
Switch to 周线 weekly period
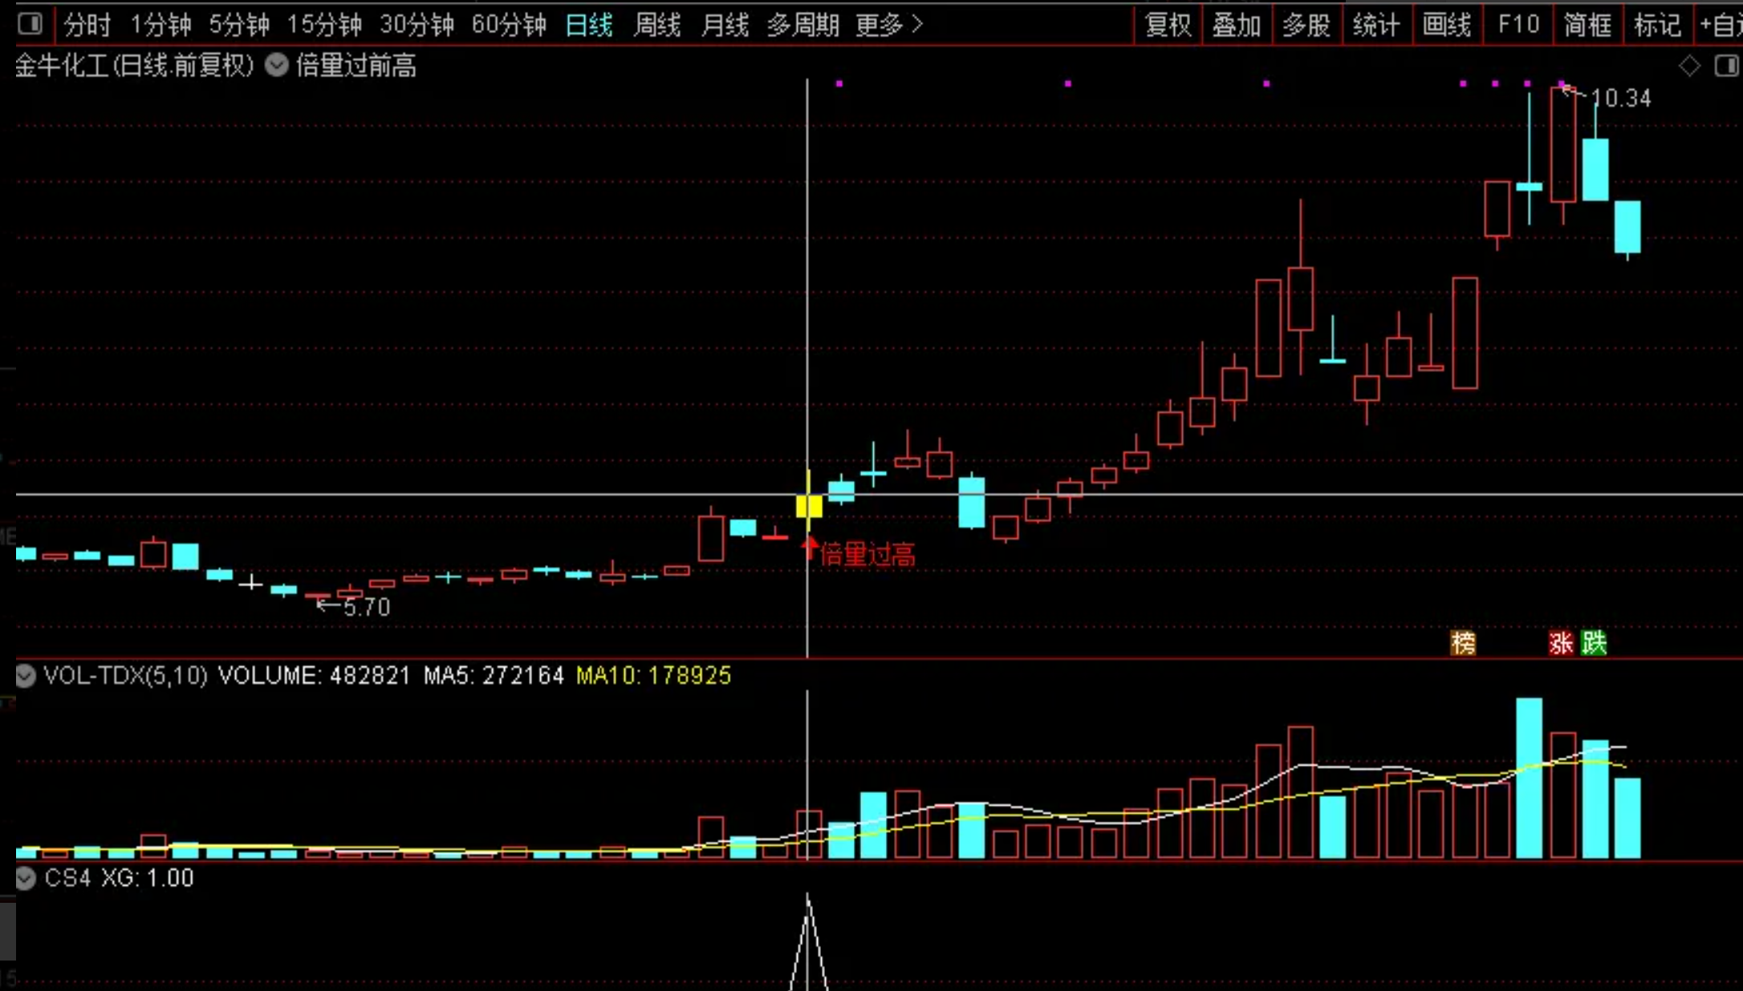pos(656,25)
